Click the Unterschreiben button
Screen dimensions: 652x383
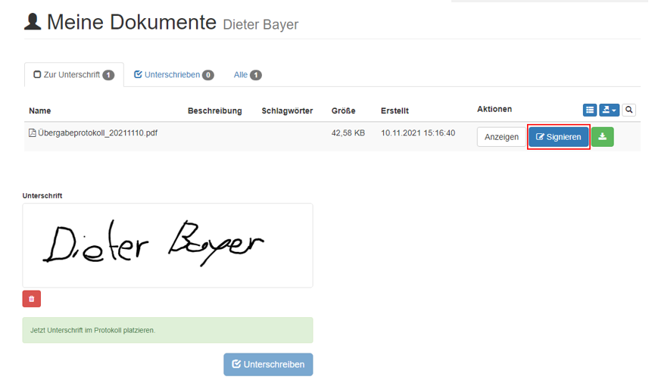[x=268, y=364]
